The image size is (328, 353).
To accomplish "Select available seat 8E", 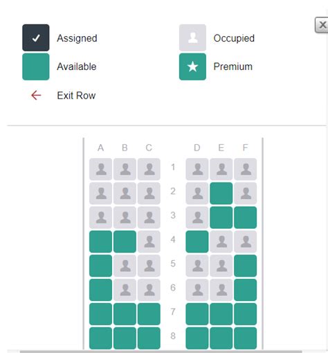I will click(x=221, y=338).
